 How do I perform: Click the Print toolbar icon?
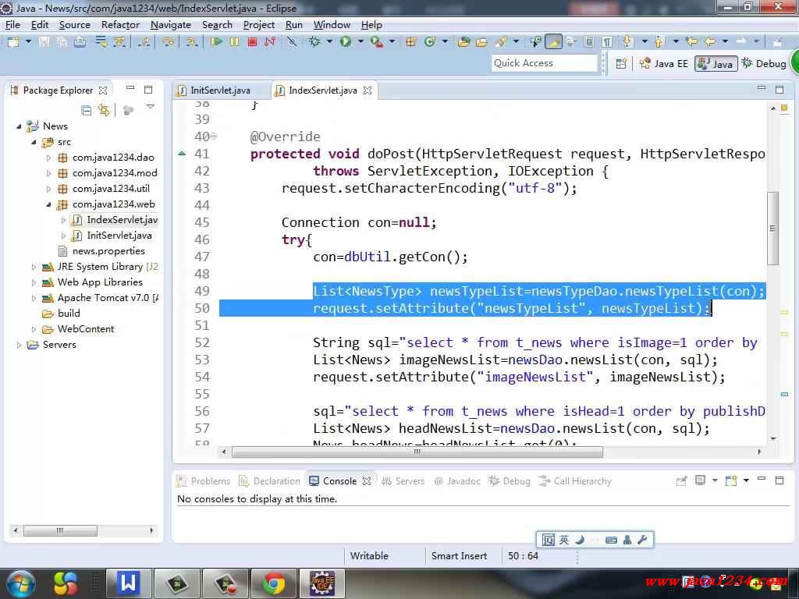pos(80,42)
